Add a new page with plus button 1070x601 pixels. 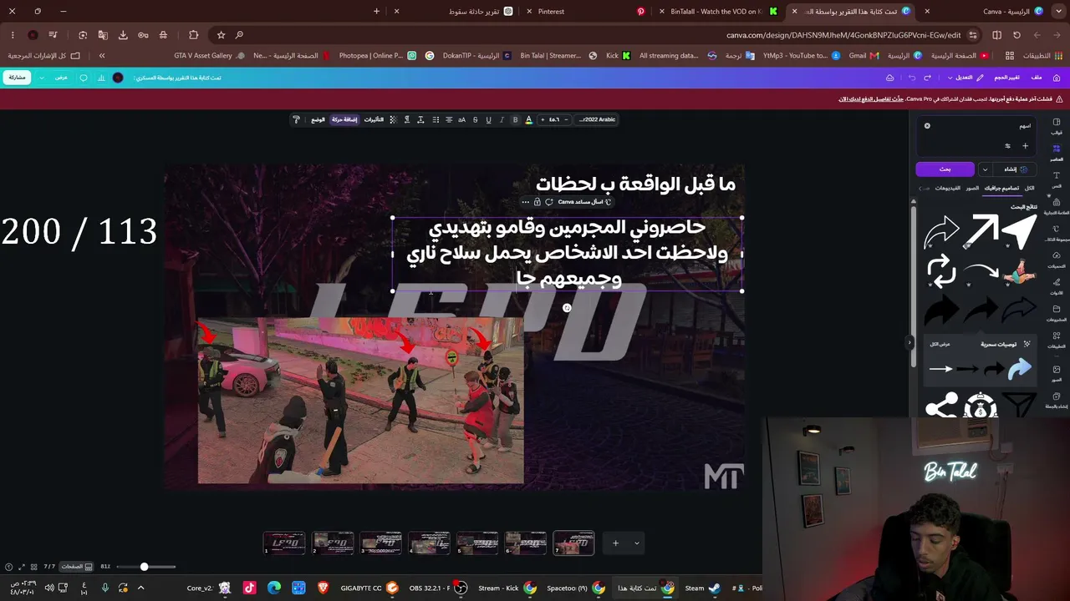615,543
